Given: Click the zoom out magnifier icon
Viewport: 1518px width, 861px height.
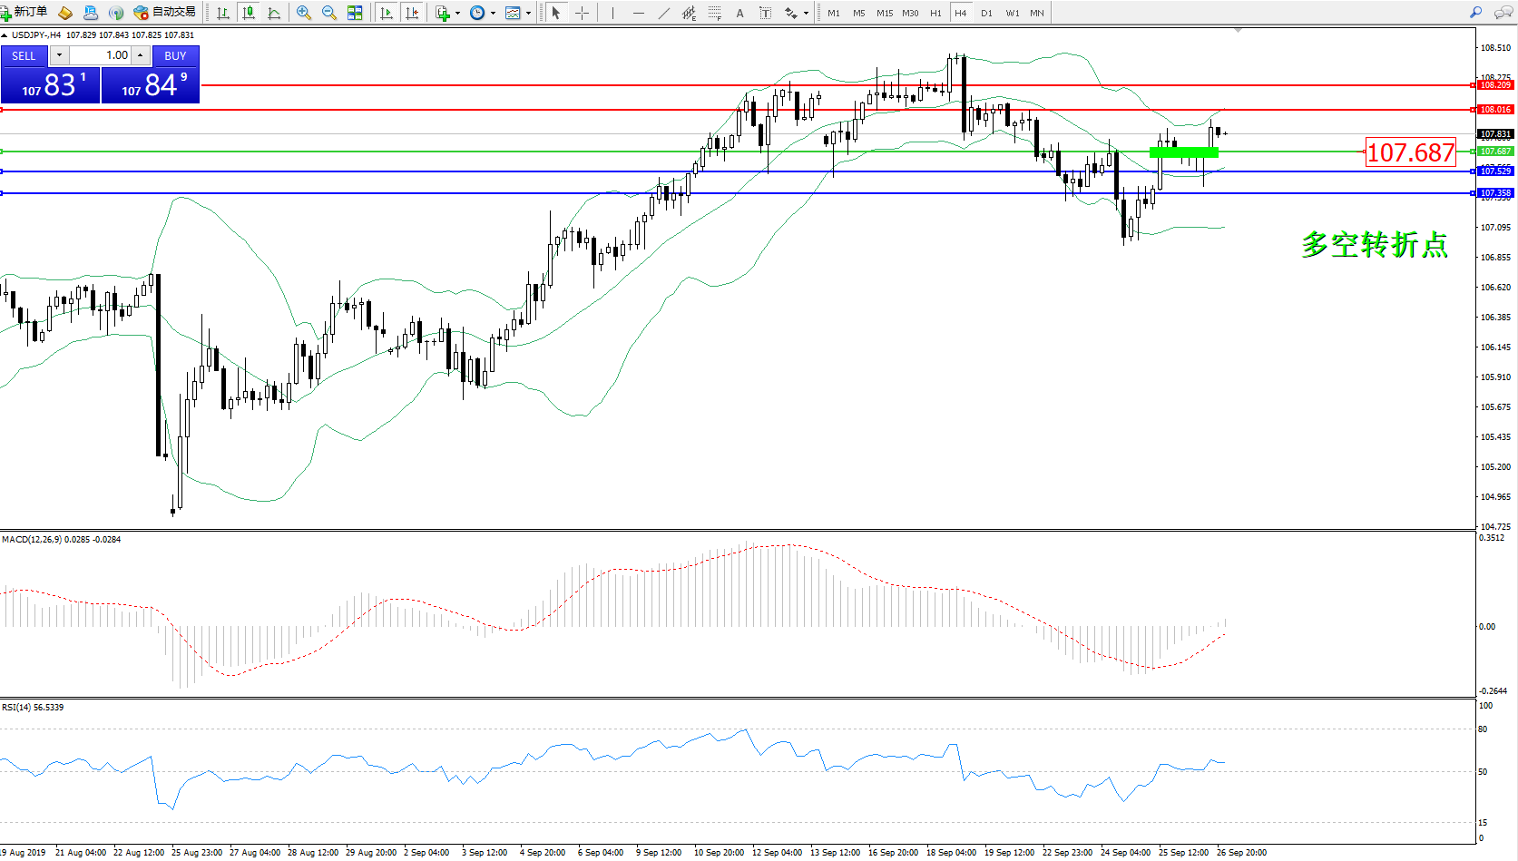Looking at the screenshot, I should [x=328, y=13].
